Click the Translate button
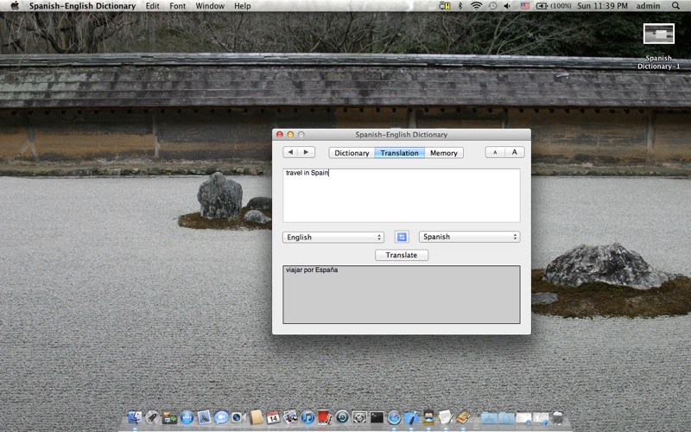The width and height of the screenshot is (691, 432). click(402, 255)
